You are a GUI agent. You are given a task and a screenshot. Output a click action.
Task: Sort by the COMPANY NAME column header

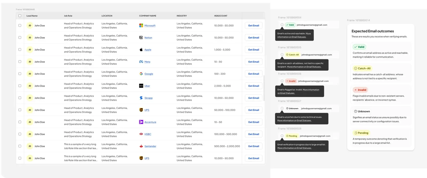point(148,16)
